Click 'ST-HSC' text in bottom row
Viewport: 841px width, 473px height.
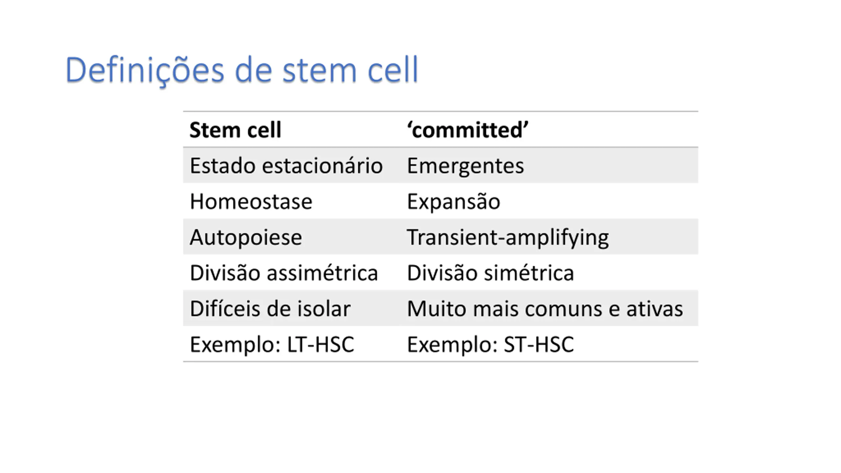point(539,344)
